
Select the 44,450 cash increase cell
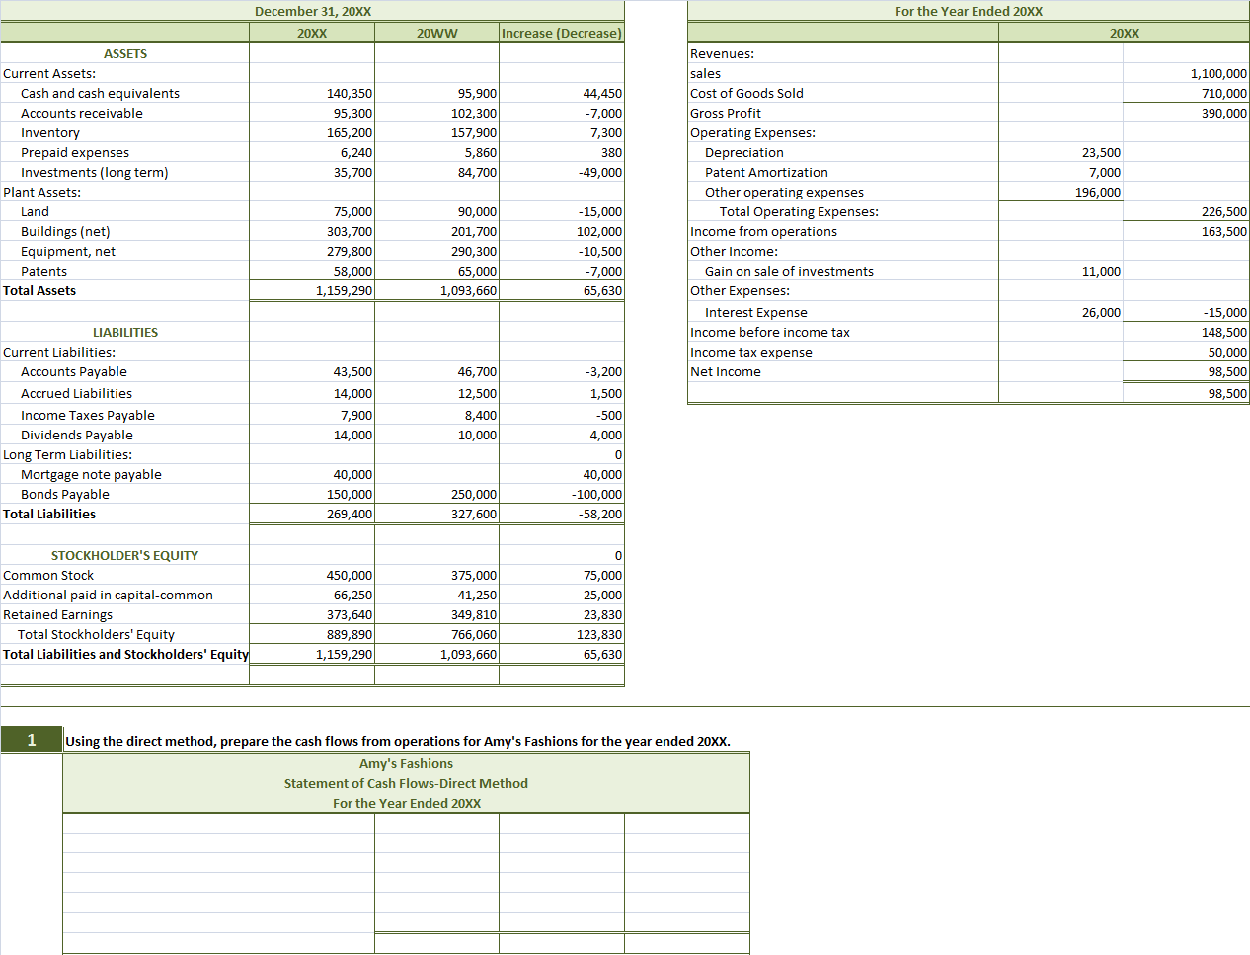coord(602,93)
